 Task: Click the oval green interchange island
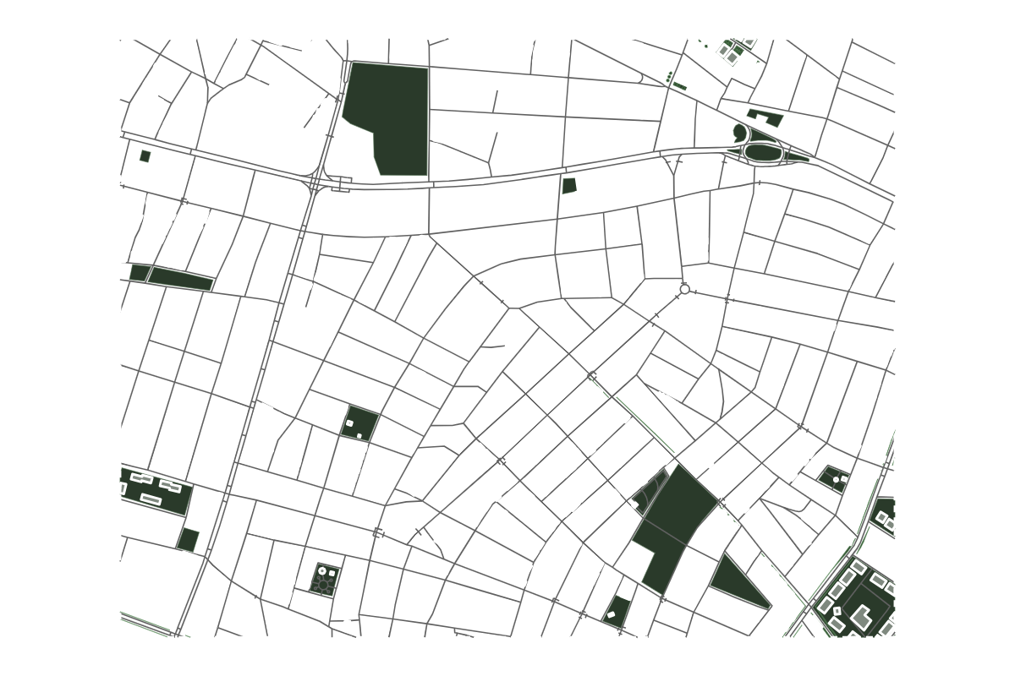tap(764, 152)
